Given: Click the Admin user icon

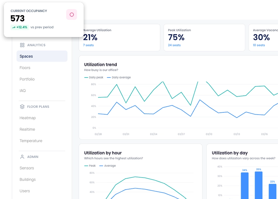Looking at the screenshot, I should click(22, 157).
